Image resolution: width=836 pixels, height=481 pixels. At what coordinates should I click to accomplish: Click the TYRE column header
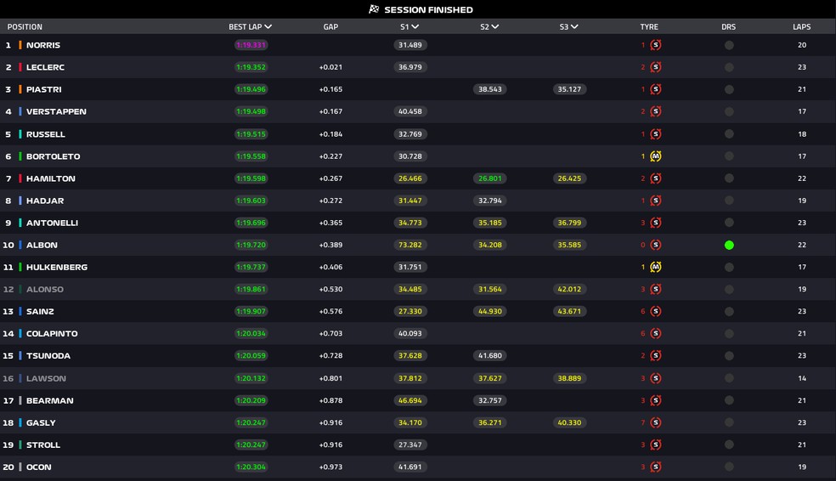[649, 26]
